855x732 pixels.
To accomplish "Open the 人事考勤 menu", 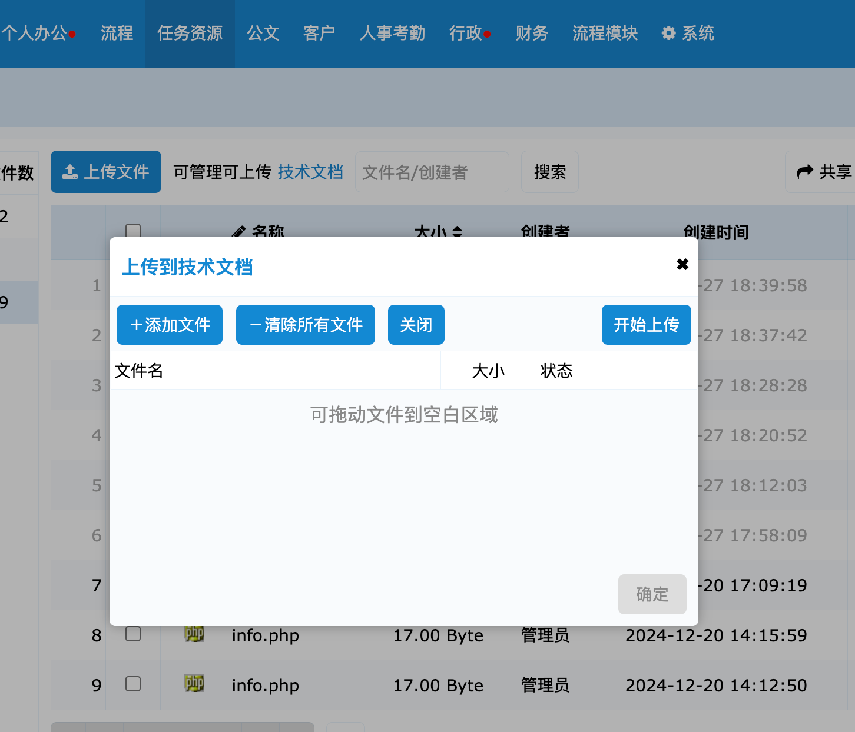I will 392,34.
